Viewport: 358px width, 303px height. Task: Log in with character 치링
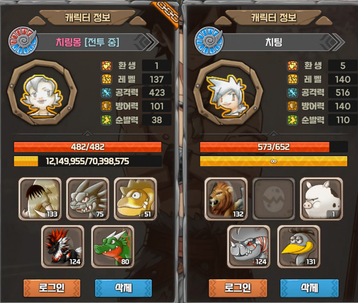[x=238, y=288]
